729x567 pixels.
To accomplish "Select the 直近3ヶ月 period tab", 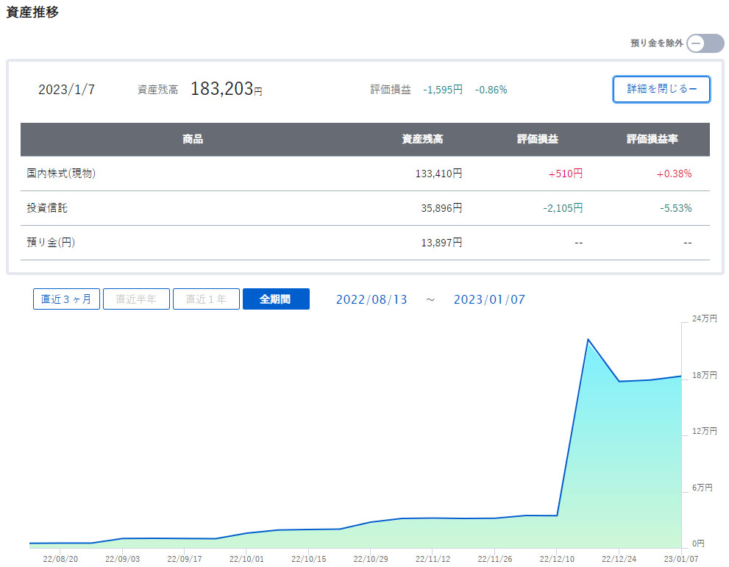I will (x=66, y=299).
